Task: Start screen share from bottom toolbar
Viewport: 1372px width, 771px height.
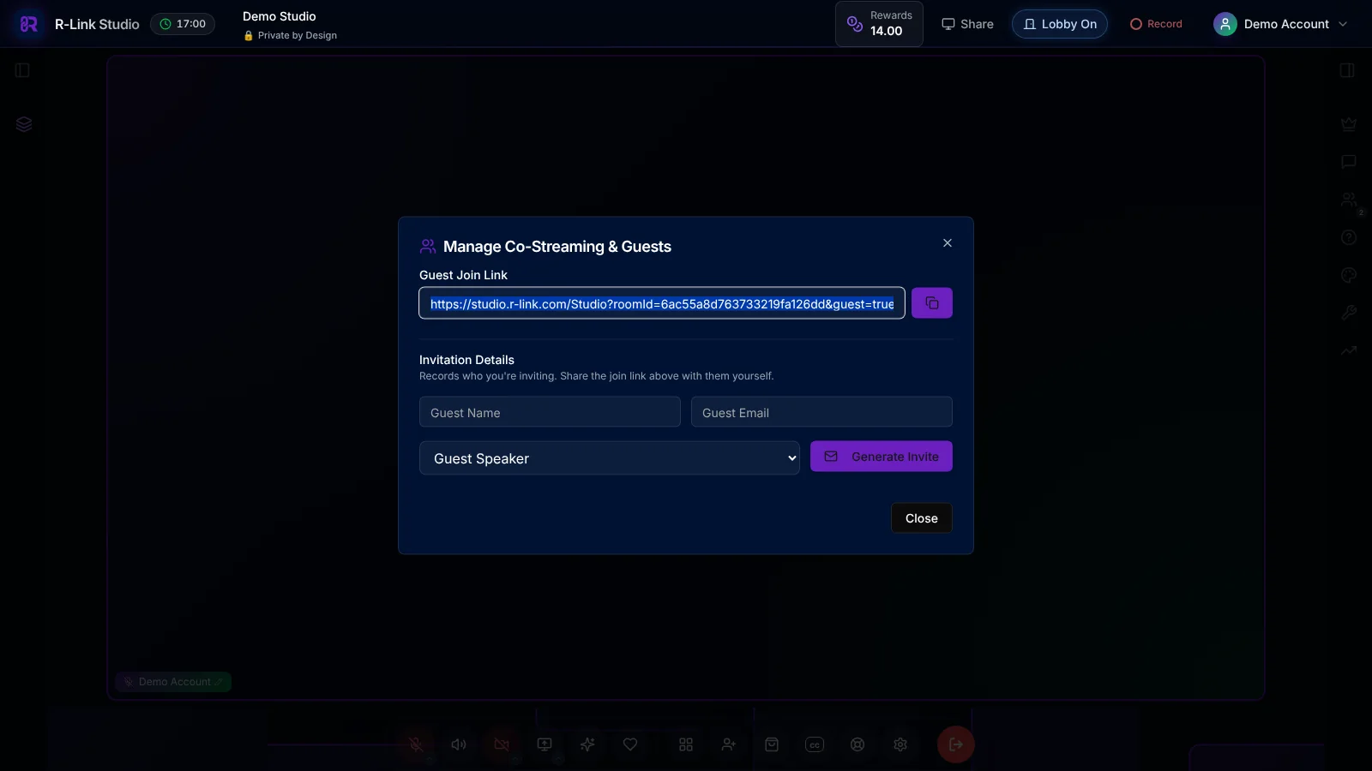Action: (x=545, y=744)
